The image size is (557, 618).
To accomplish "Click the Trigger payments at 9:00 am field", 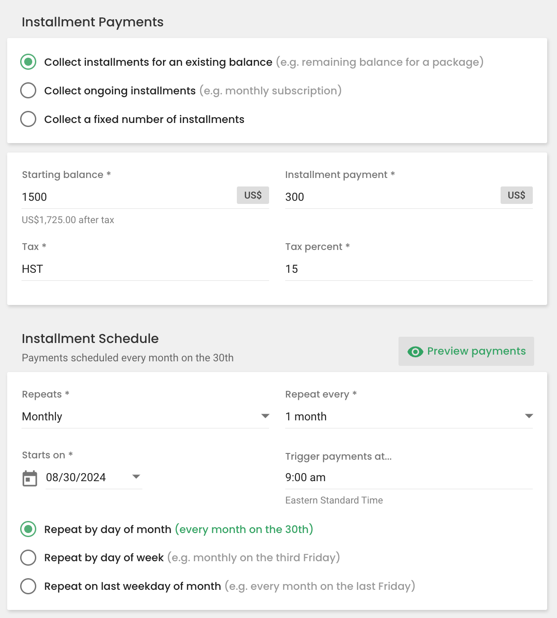I will [409, 478].
